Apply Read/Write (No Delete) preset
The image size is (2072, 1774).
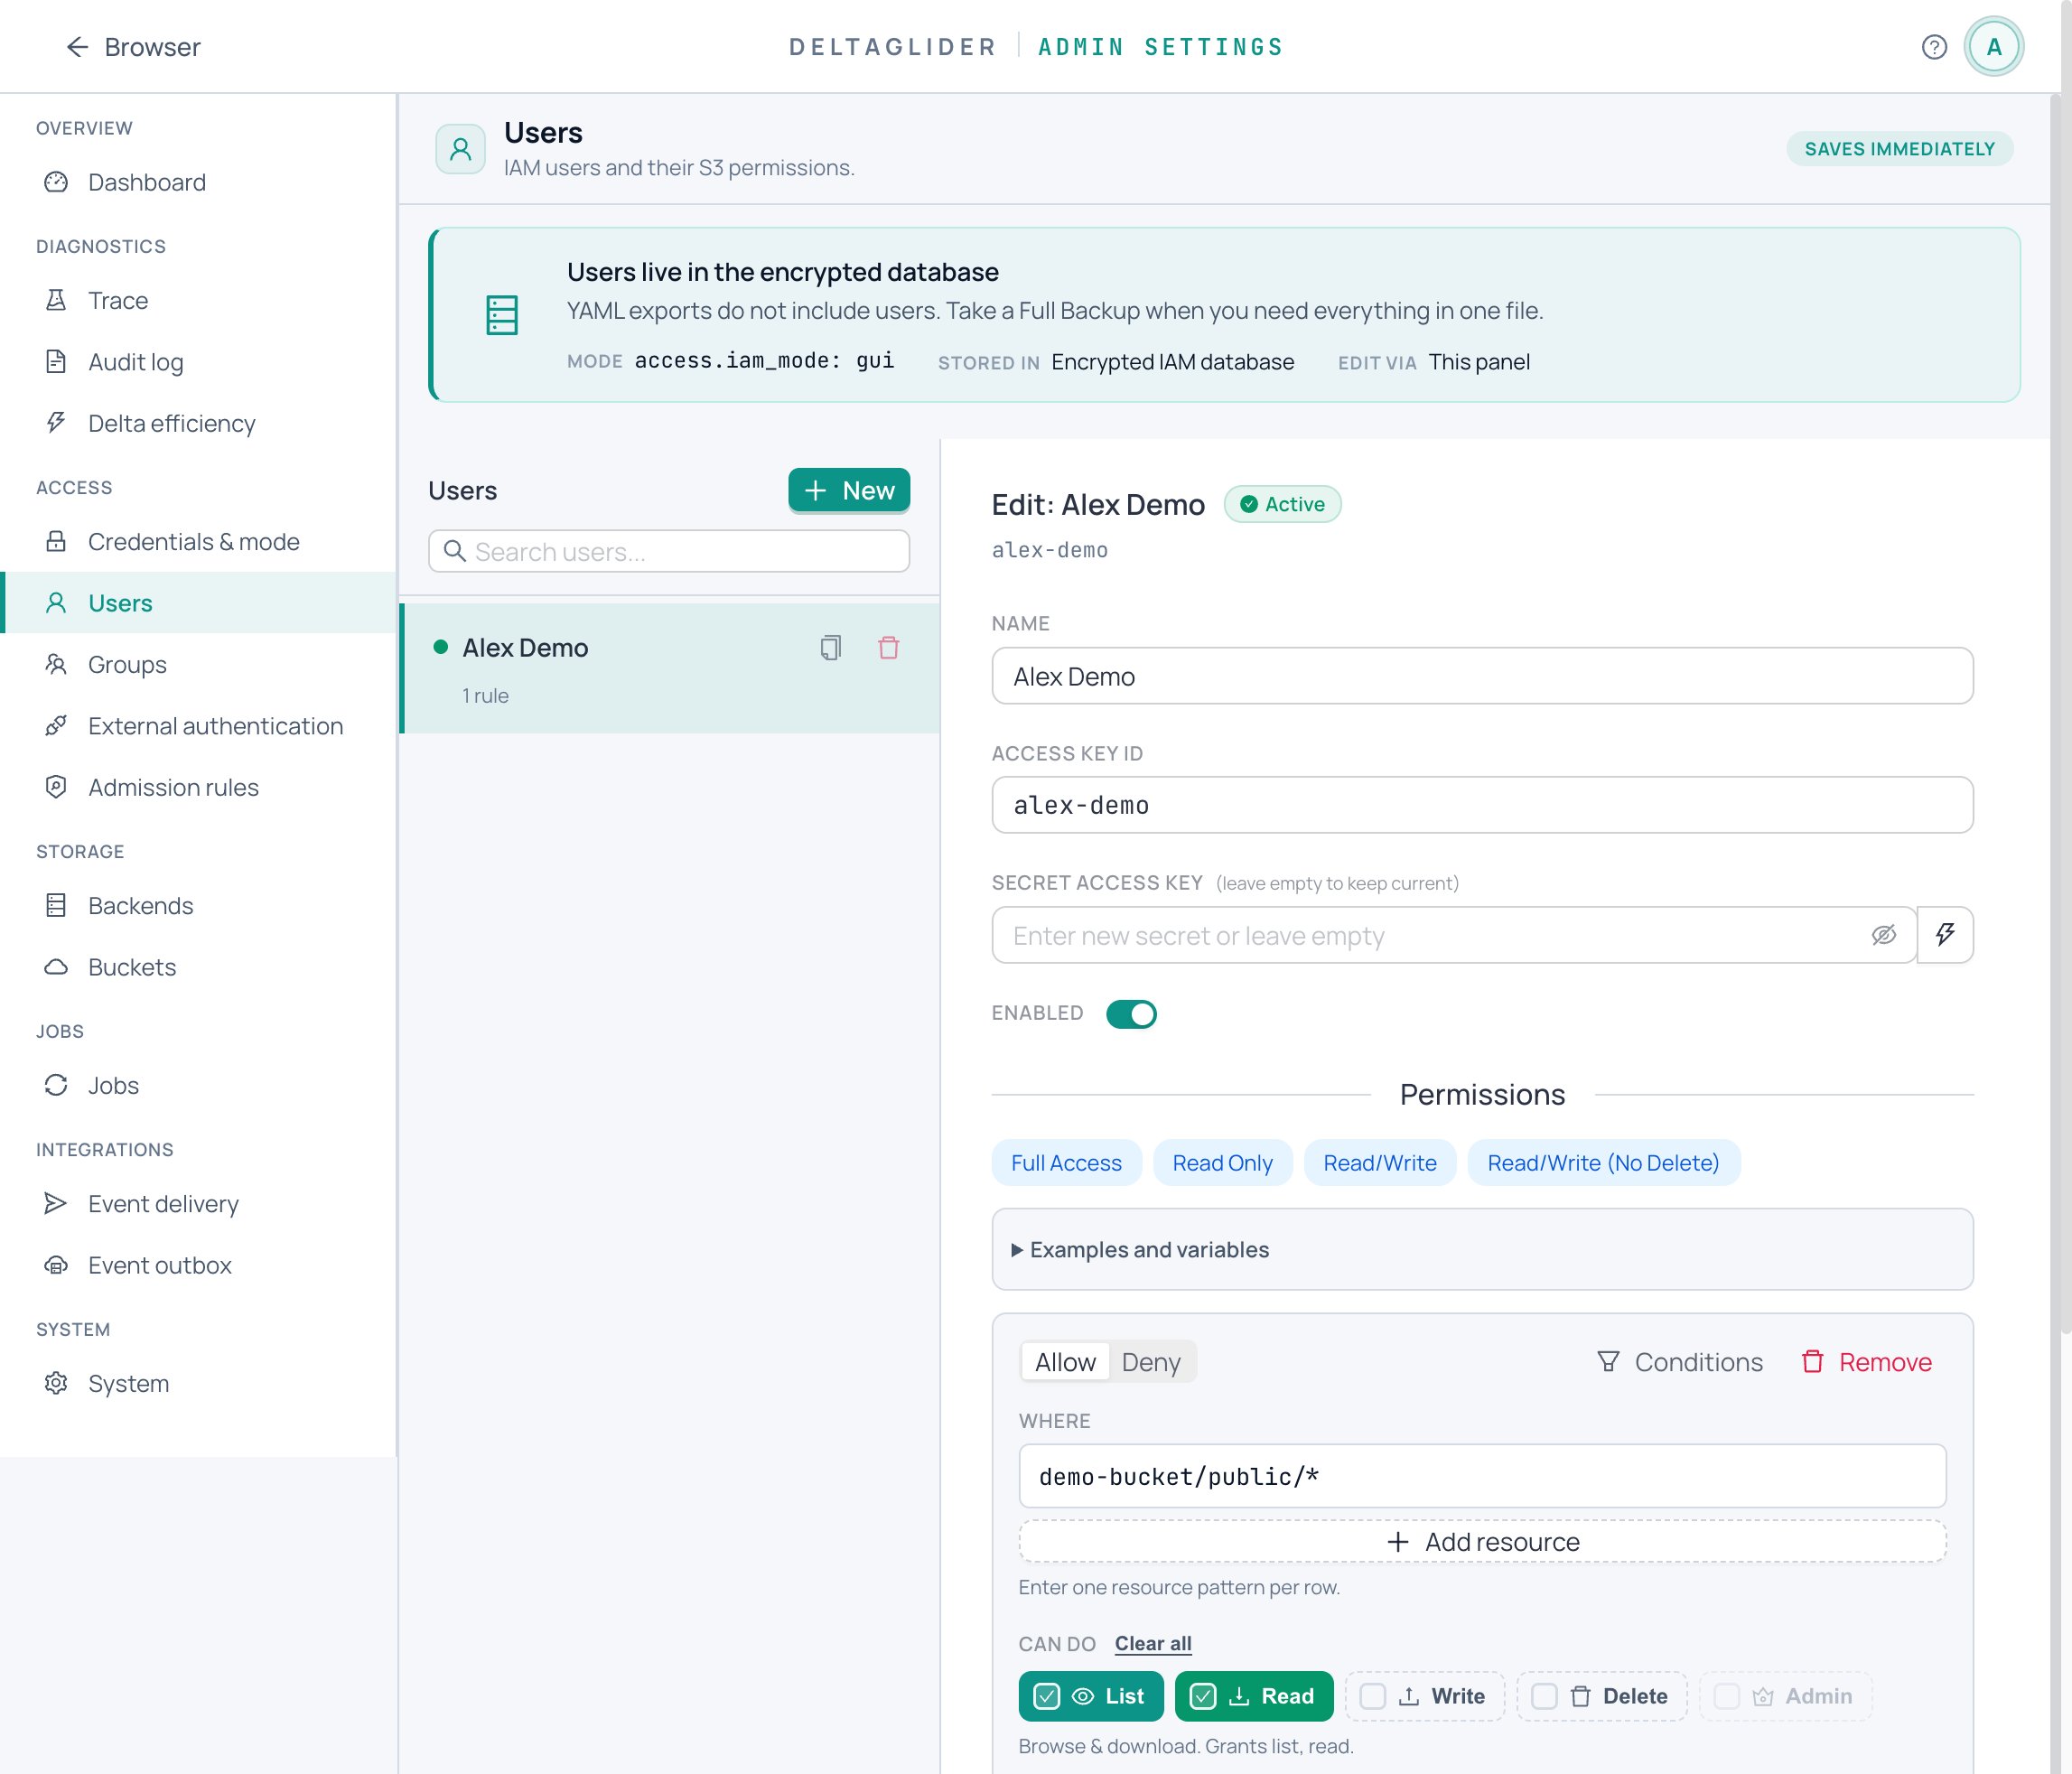pyautogui.click(x=1603, y=1163)
